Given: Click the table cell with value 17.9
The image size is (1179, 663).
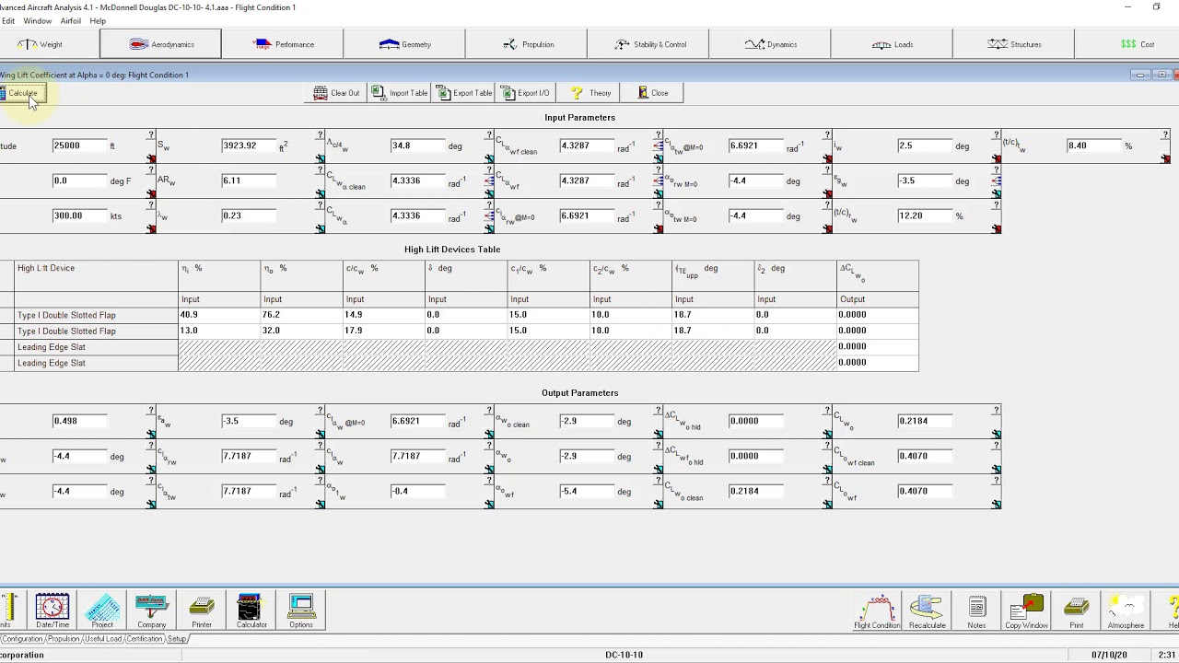Looking at the screenshot, I should pyautogui.click(x=383, y=331).
